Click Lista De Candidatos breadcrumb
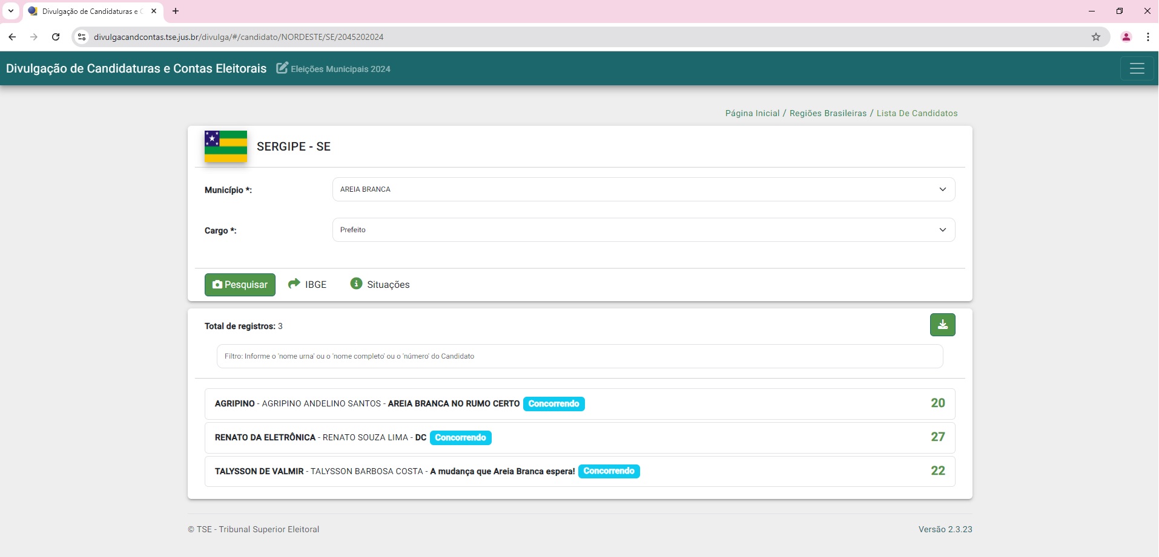This screenshot has height=557, width=1159. pos(917,113)
